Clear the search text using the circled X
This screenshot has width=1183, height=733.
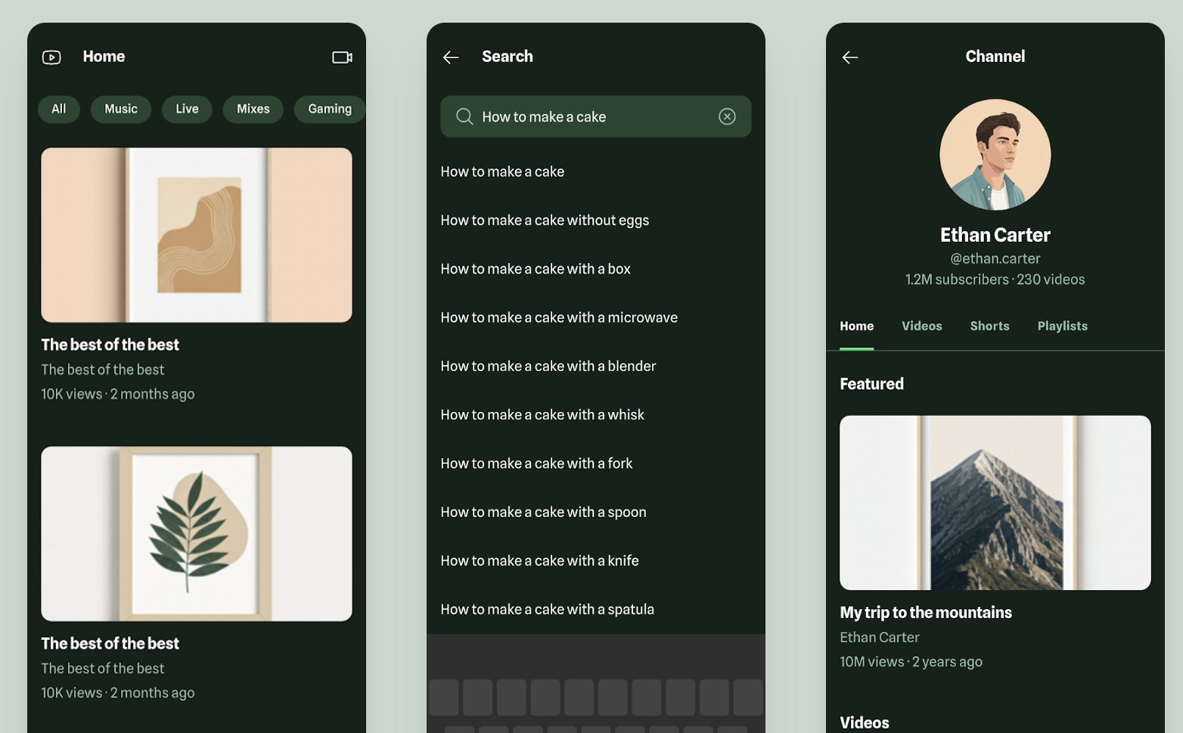727,116
